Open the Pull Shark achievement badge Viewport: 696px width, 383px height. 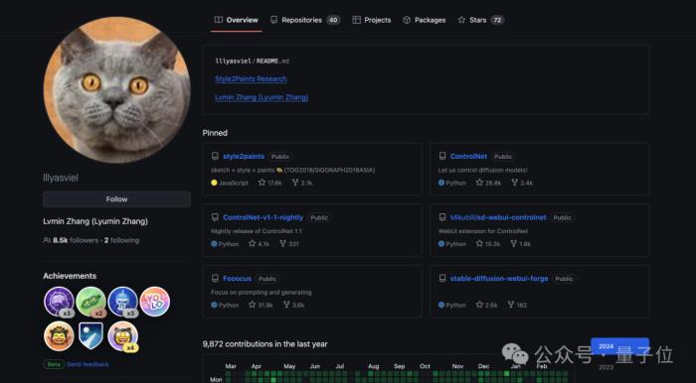(122, 302)
